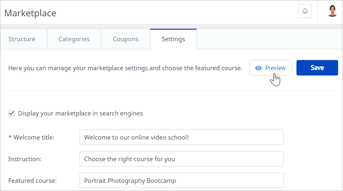Save the marketplace settings
Screen dimensions: 343x191
click(x=317, y=68)
